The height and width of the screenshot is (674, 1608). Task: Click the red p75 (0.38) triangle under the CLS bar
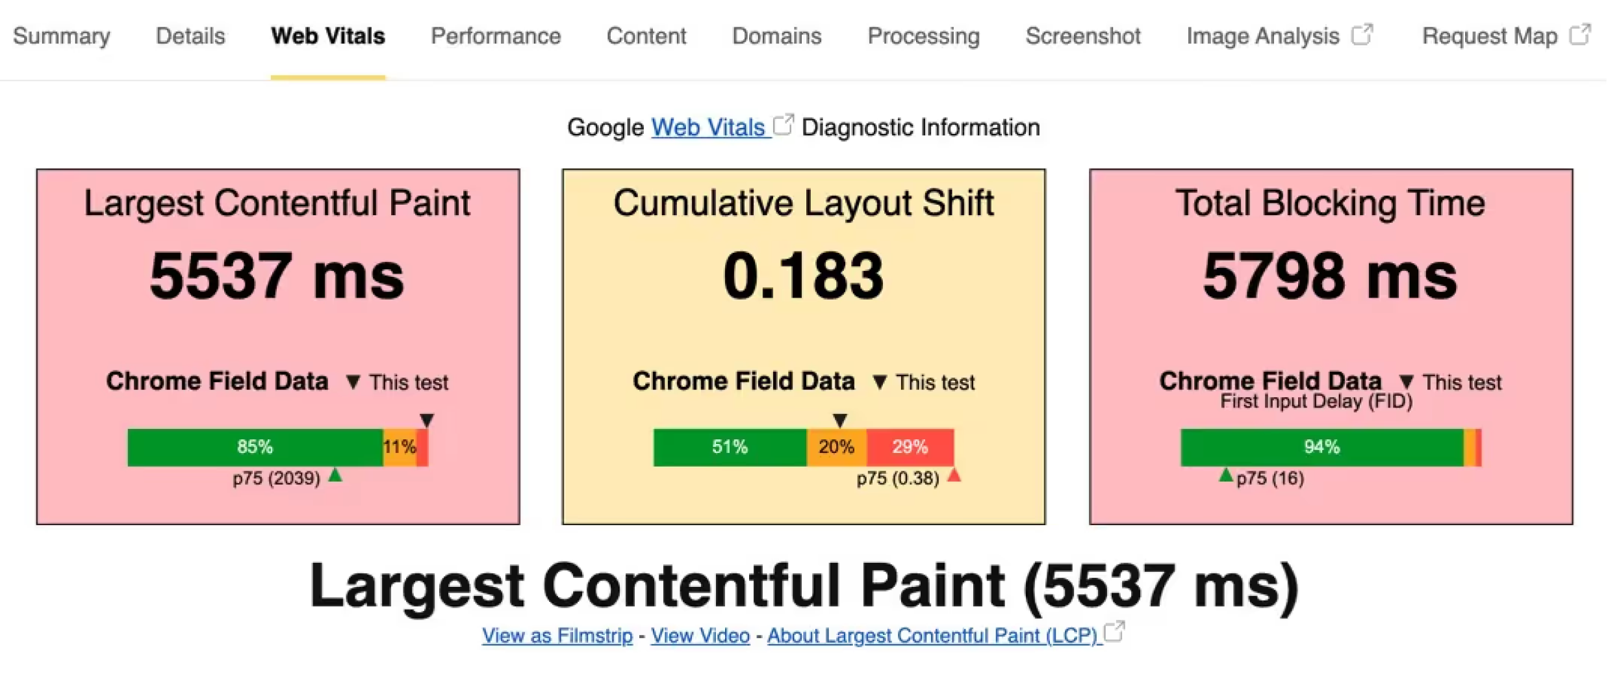[x=954, y=475]
